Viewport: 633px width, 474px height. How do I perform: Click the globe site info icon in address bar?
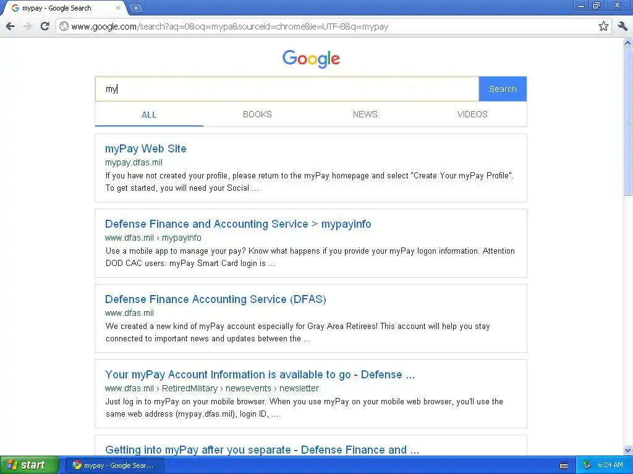pyautogui.click(x=64, y=27)
